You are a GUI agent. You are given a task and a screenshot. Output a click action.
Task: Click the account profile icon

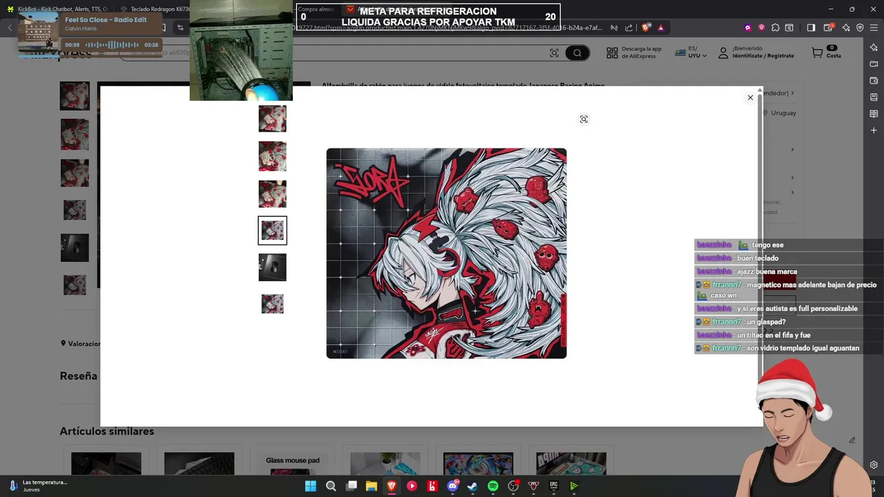723,52
